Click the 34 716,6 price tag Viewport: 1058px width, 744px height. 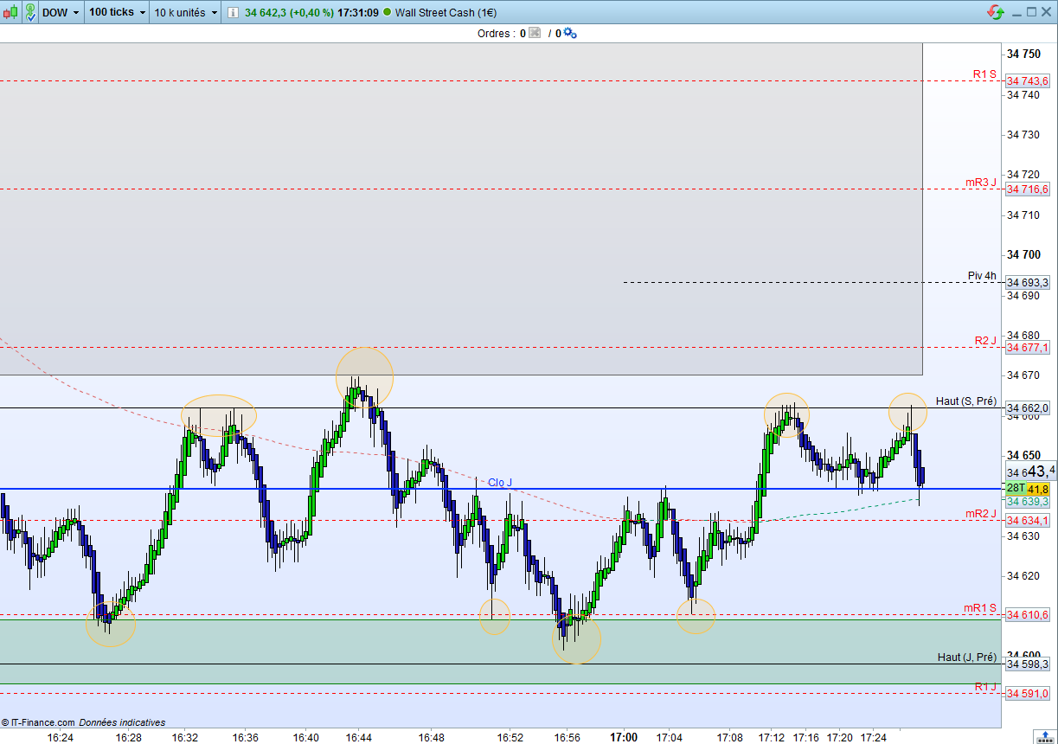click(1028, 189)
